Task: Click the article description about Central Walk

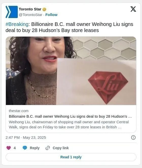Action: (69, 125)
